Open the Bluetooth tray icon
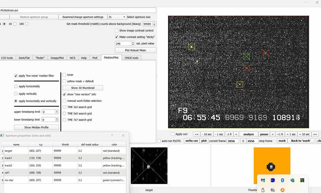Screen dimensions: 321x193 pyautogui.click(x=282, y=180)
